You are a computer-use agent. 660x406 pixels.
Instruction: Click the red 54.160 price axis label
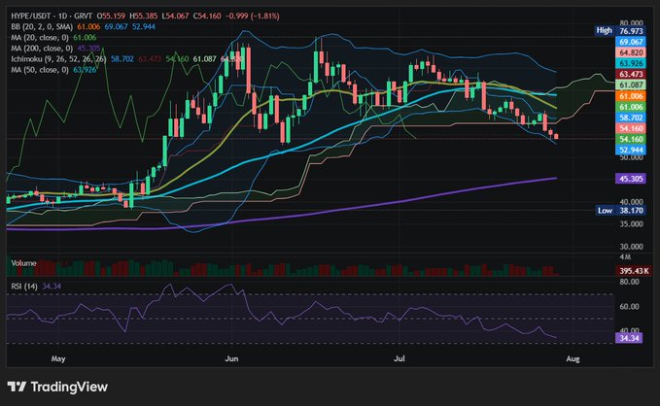pos(631,128)
